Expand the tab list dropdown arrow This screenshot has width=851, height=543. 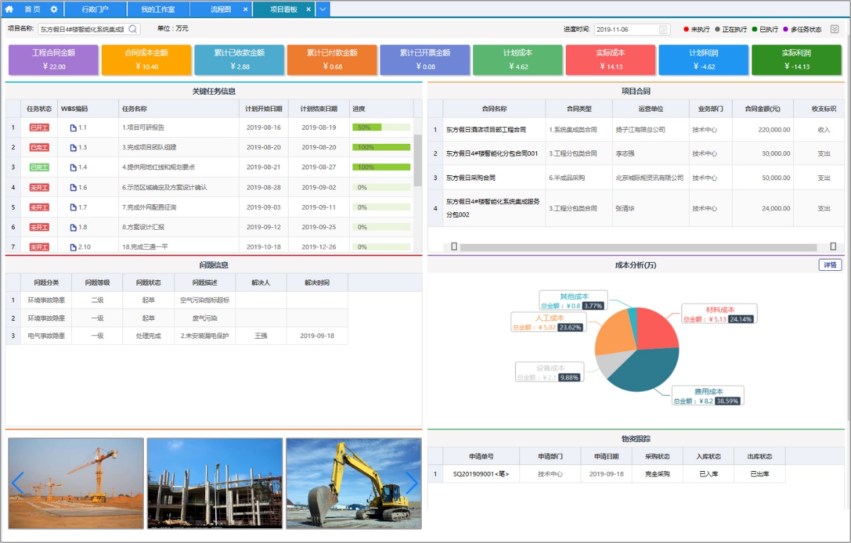click(323, 9)
